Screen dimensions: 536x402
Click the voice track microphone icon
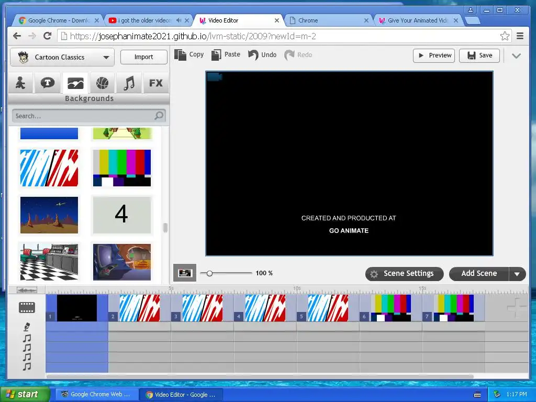click(x=27, y=327)
